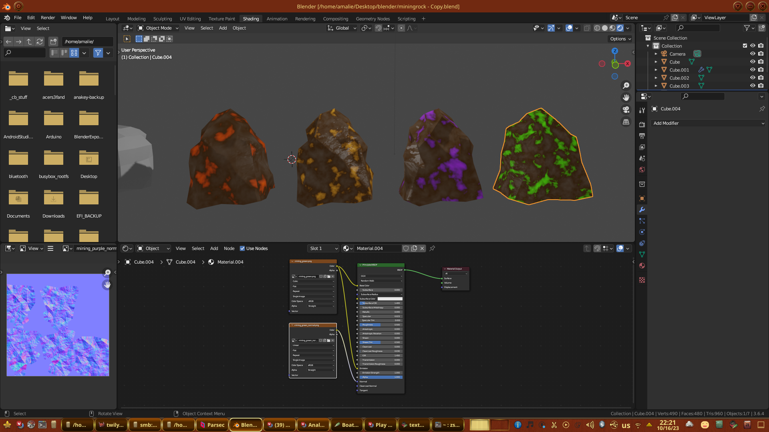Click the viewport zoom magnifier gizmo
The height and width of the screenshot is (432, 769).
(x=626, y=86)
